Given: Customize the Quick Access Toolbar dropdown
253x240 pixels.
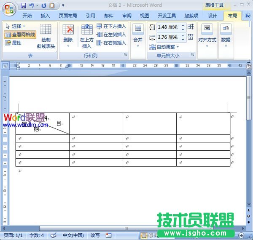Looking at the screenshot, I should (x=63, y=5).
